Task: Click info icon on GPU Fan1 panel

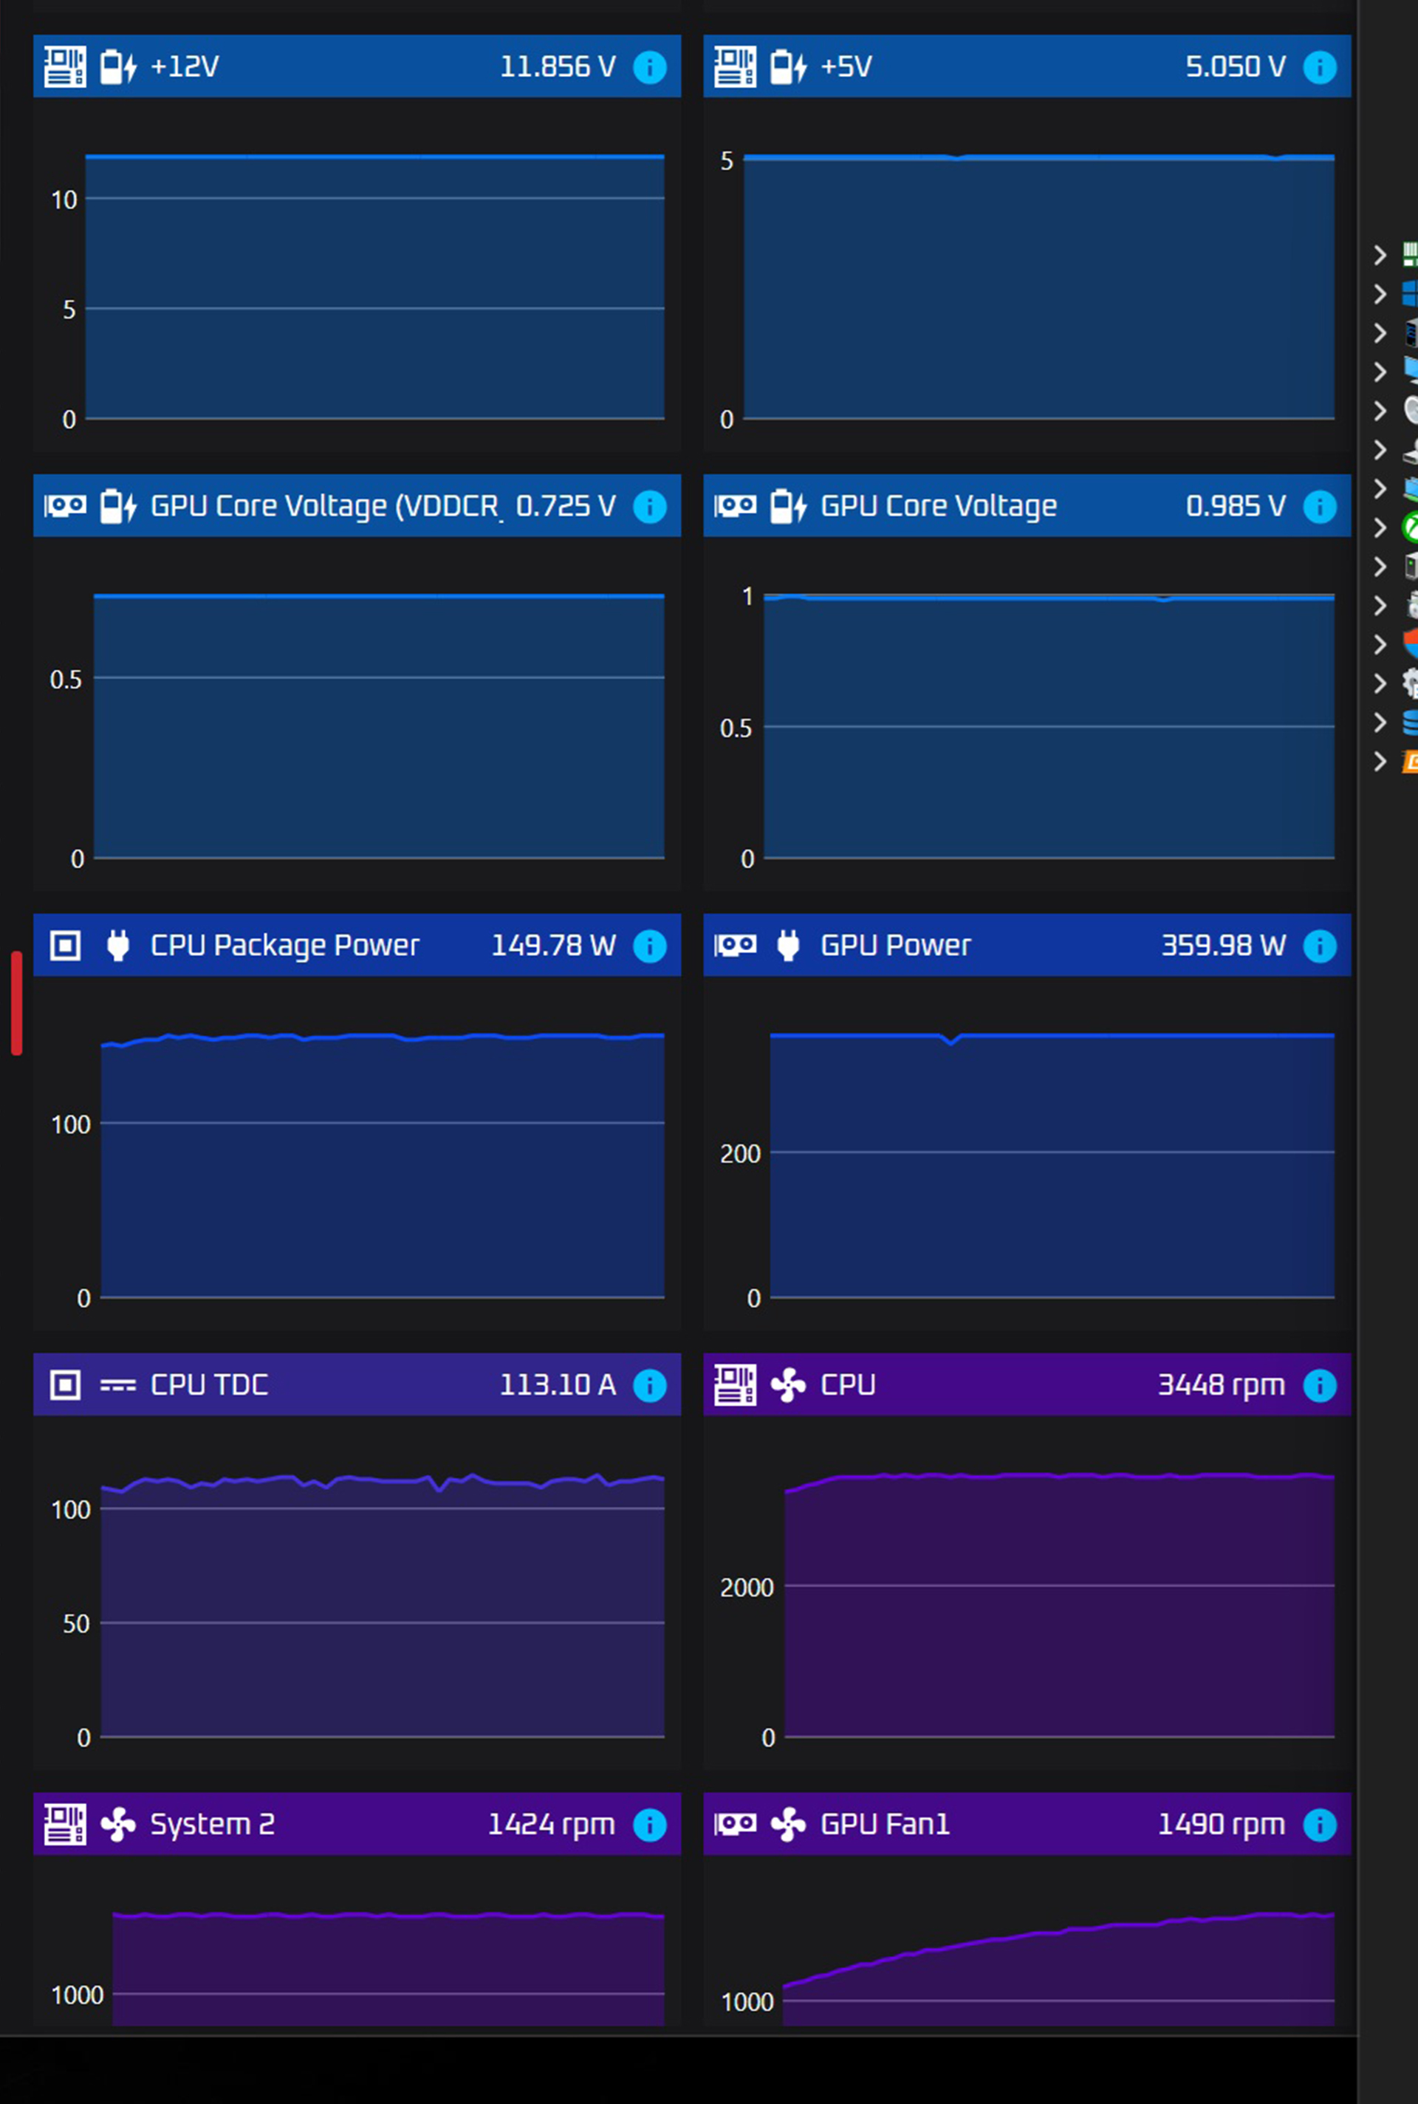Action: 1320,1825
